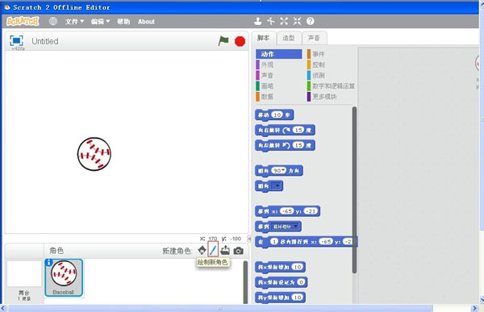Viewport: 484px width, 312px height.
Task: Select the delete scissors tool
Action: pos(271,21)
